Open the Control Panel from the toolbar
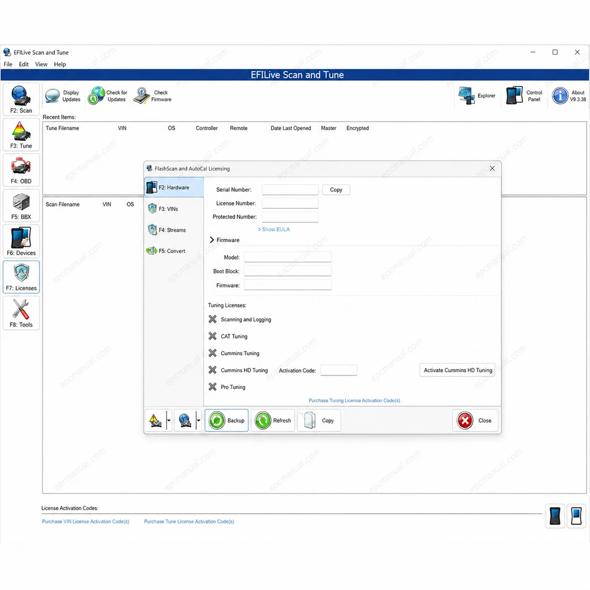 point(524,96)
